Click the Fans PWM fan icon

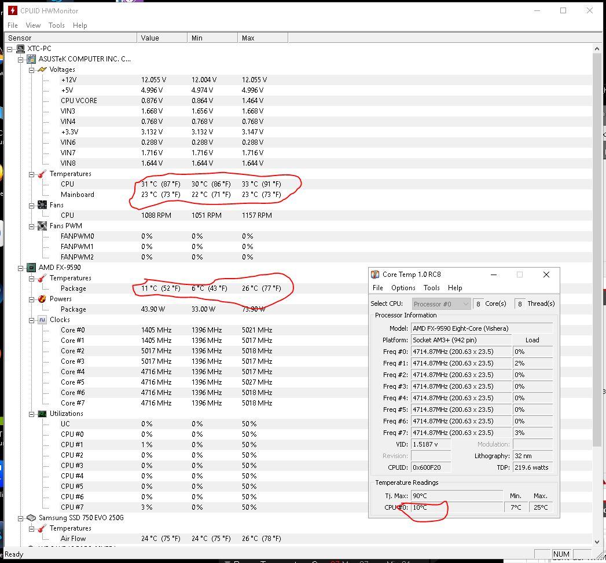[42, 226]
